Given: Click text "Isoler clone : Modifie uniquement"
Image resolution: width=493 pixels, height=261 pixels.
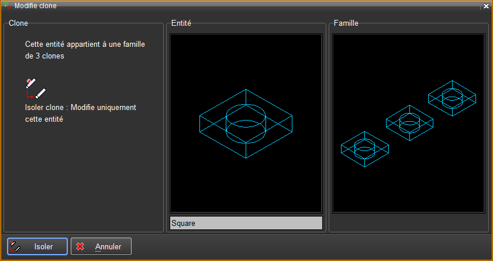Looking at the screenshot, I should (x=81, y=108).
